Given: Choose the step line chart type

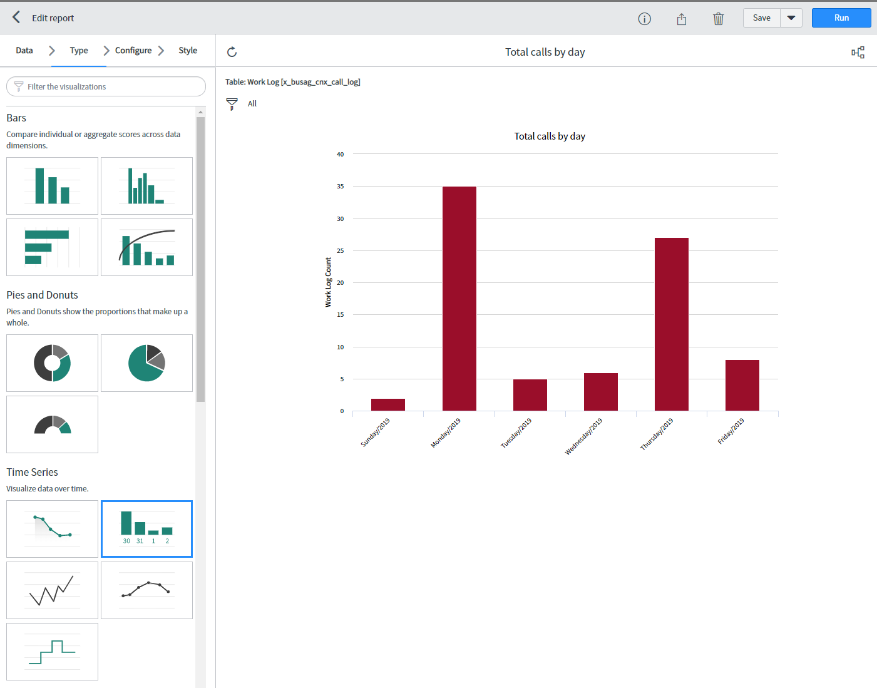Looking at the screenshot, I should click(52, 652).
